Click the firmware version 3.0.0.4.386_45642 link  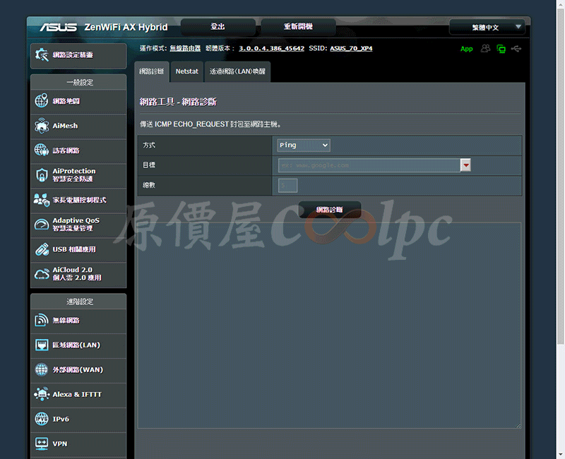pos(272,48)
